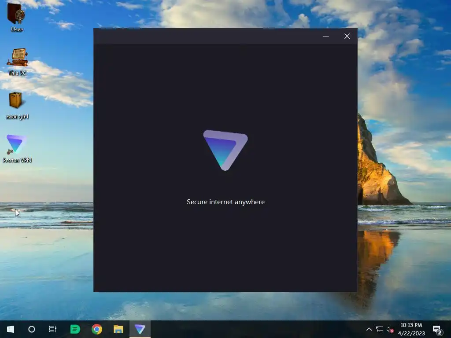Click the Proton VPN splash logo

click(225, 150)
